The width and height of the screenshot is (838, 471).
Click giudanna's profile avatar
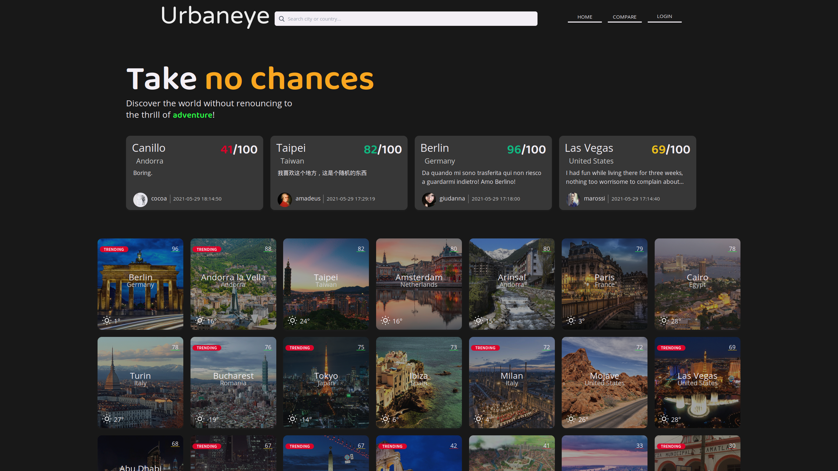pyautogui.click(x=429, y=199)
